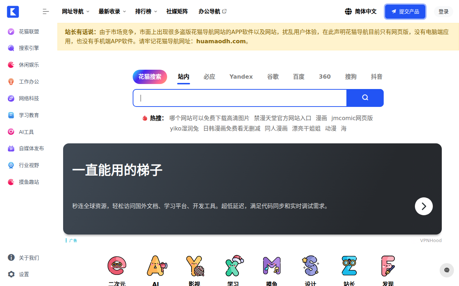
Task: Open 学习教育 sidebar icon
Action: (x=11, y=115)
